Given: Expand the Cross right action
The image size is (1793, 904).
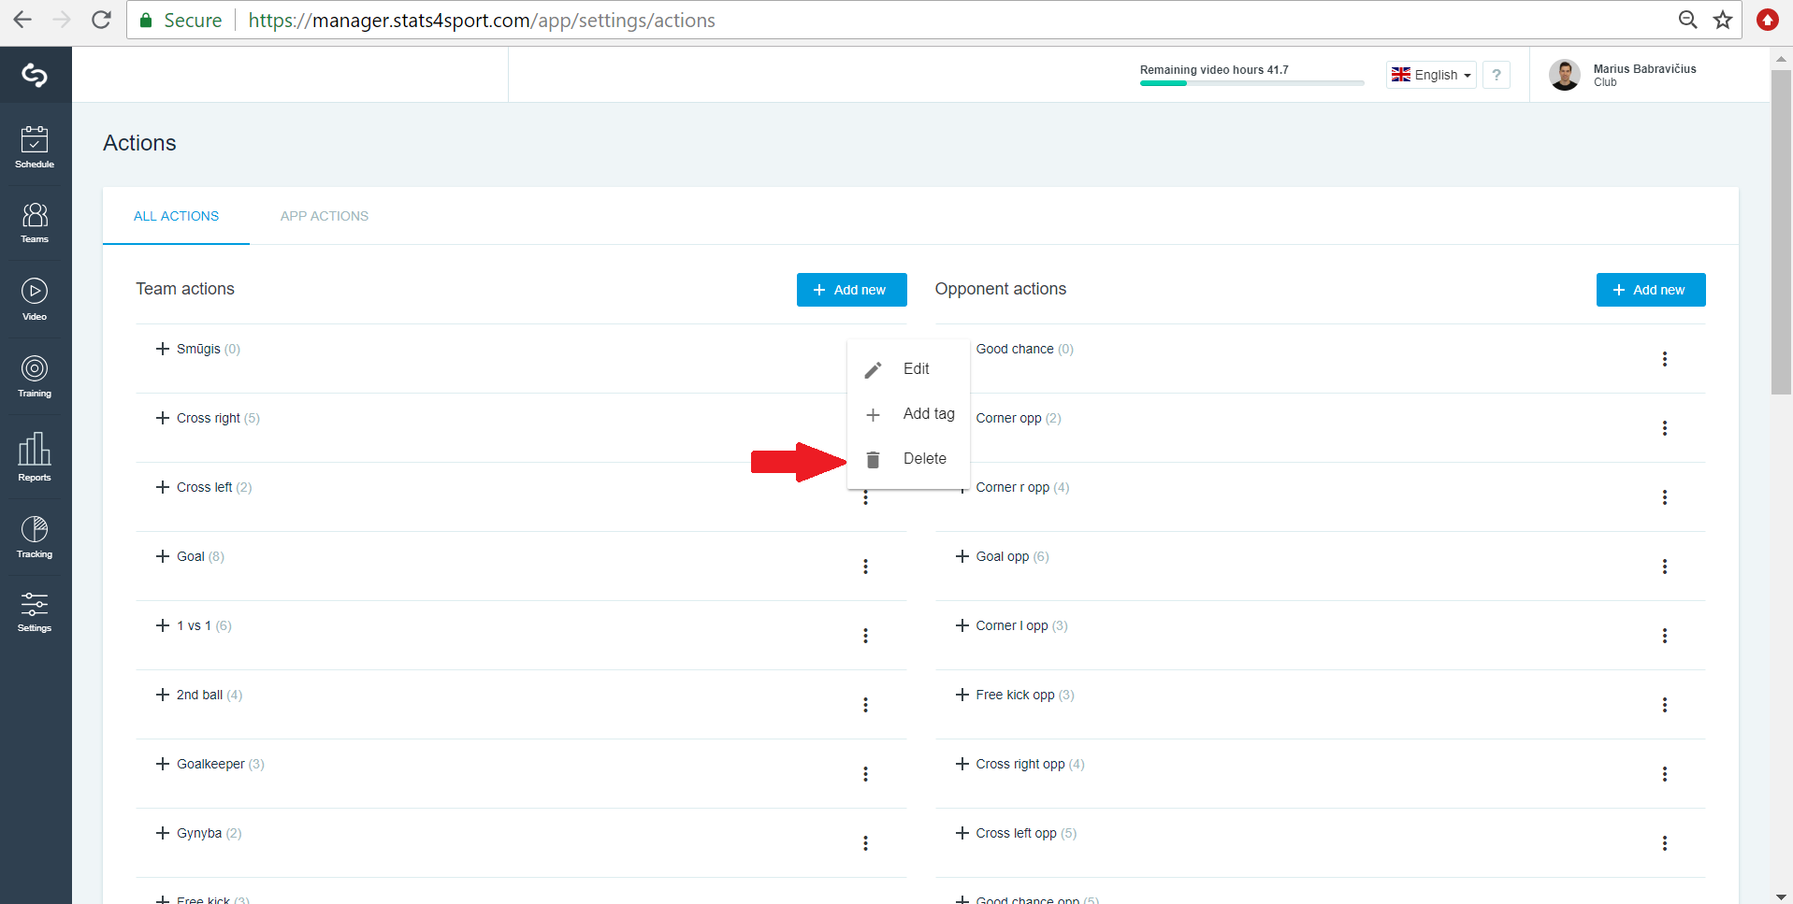Looking at the screenshot, I should coord(163,418).
